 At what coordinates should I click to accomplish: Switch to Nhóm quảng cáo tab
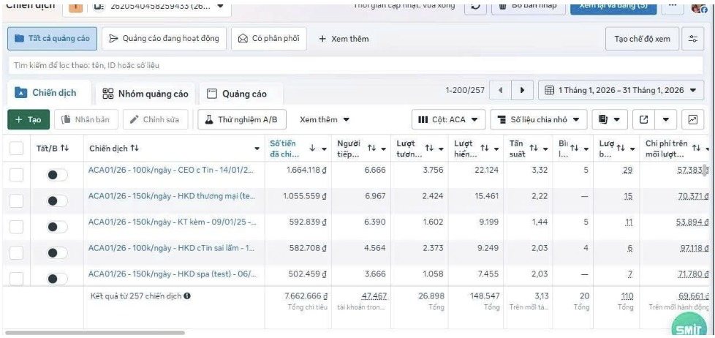pos(145,94)
